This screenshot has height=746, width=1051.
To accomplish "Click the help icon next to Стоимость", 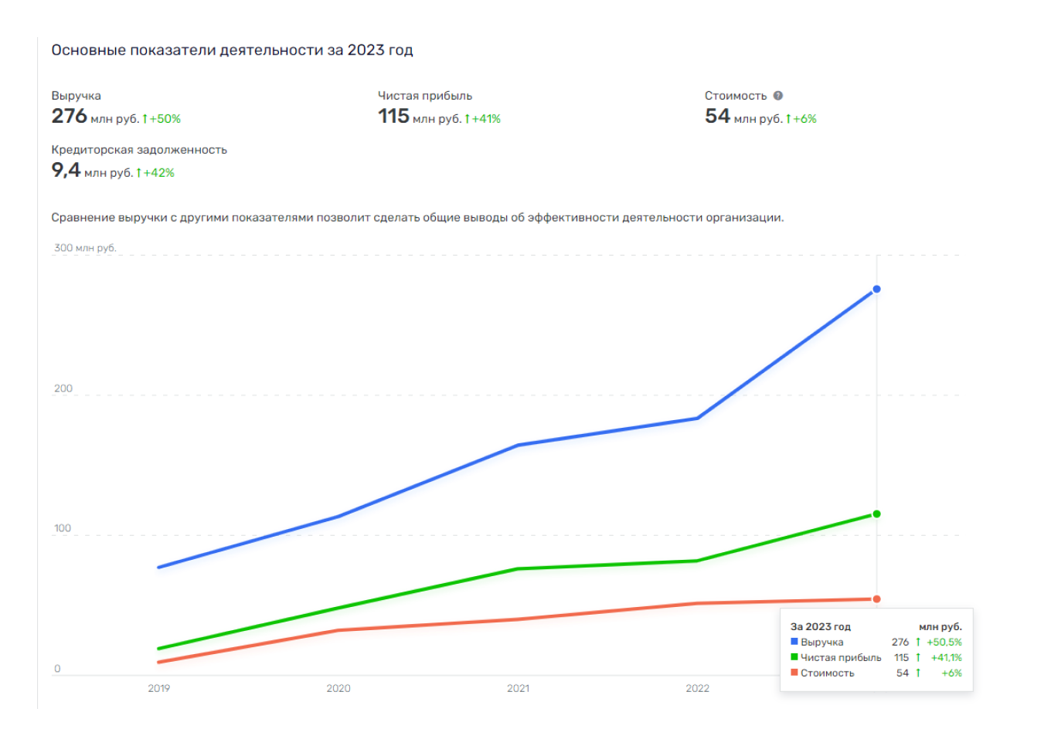I will point(778,96).
